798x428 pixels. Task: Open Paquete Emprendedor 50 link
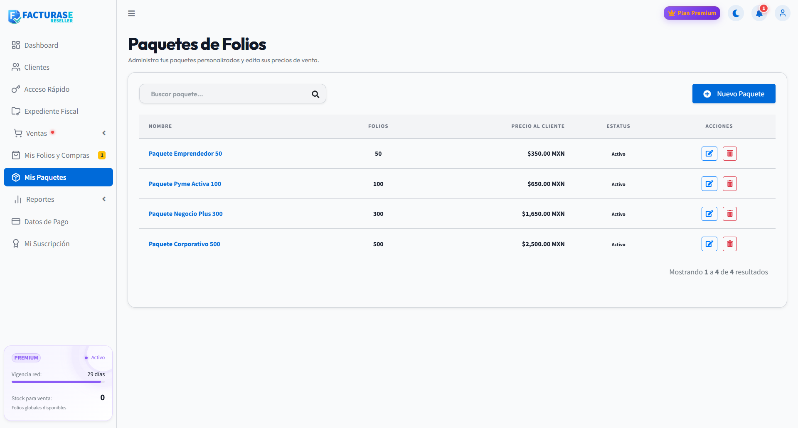pos(185,154)
